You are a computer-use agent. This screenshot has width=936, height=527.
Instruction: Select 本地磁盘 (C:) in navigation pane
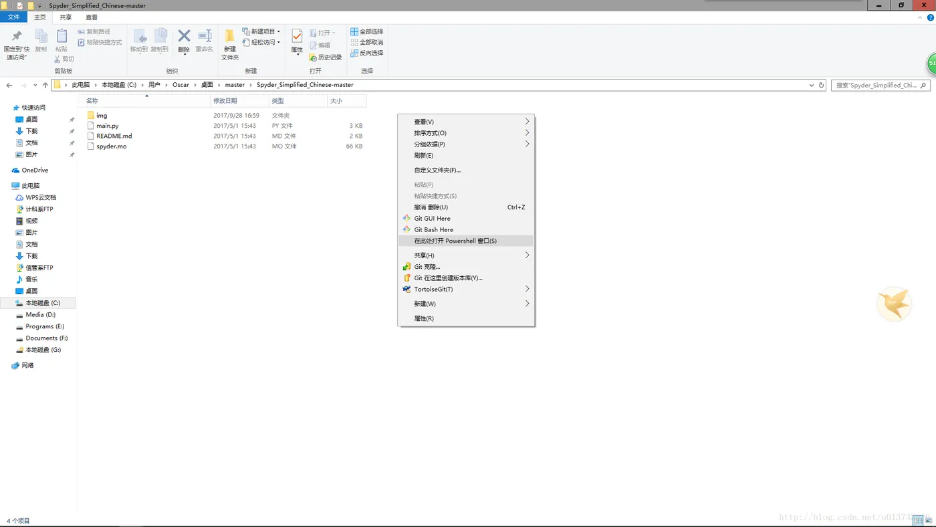coord(43,303)
